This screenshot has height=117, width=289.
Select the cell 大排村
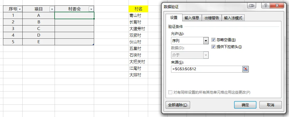138,75
